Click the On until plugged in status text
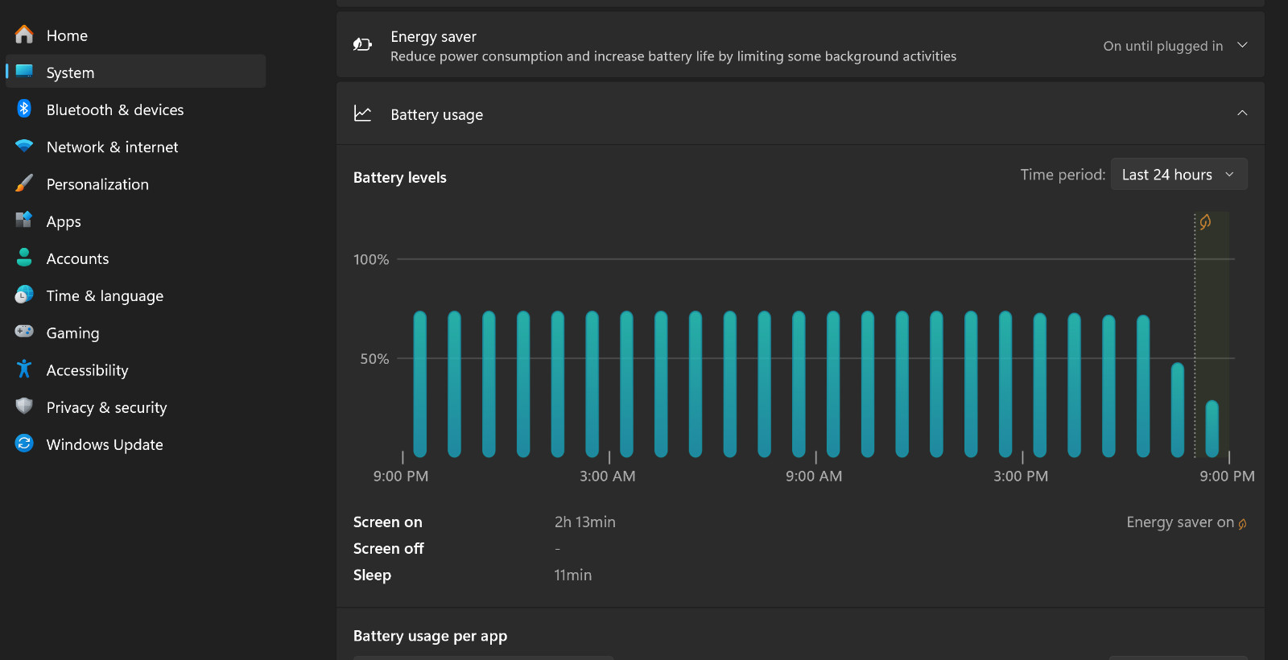Viewport: 1288px width, 660px height. pos(1163,46)
